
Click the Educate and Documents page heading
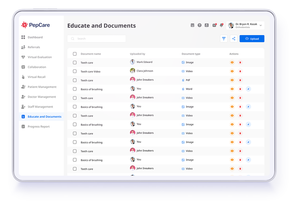[x=102, y=26]
